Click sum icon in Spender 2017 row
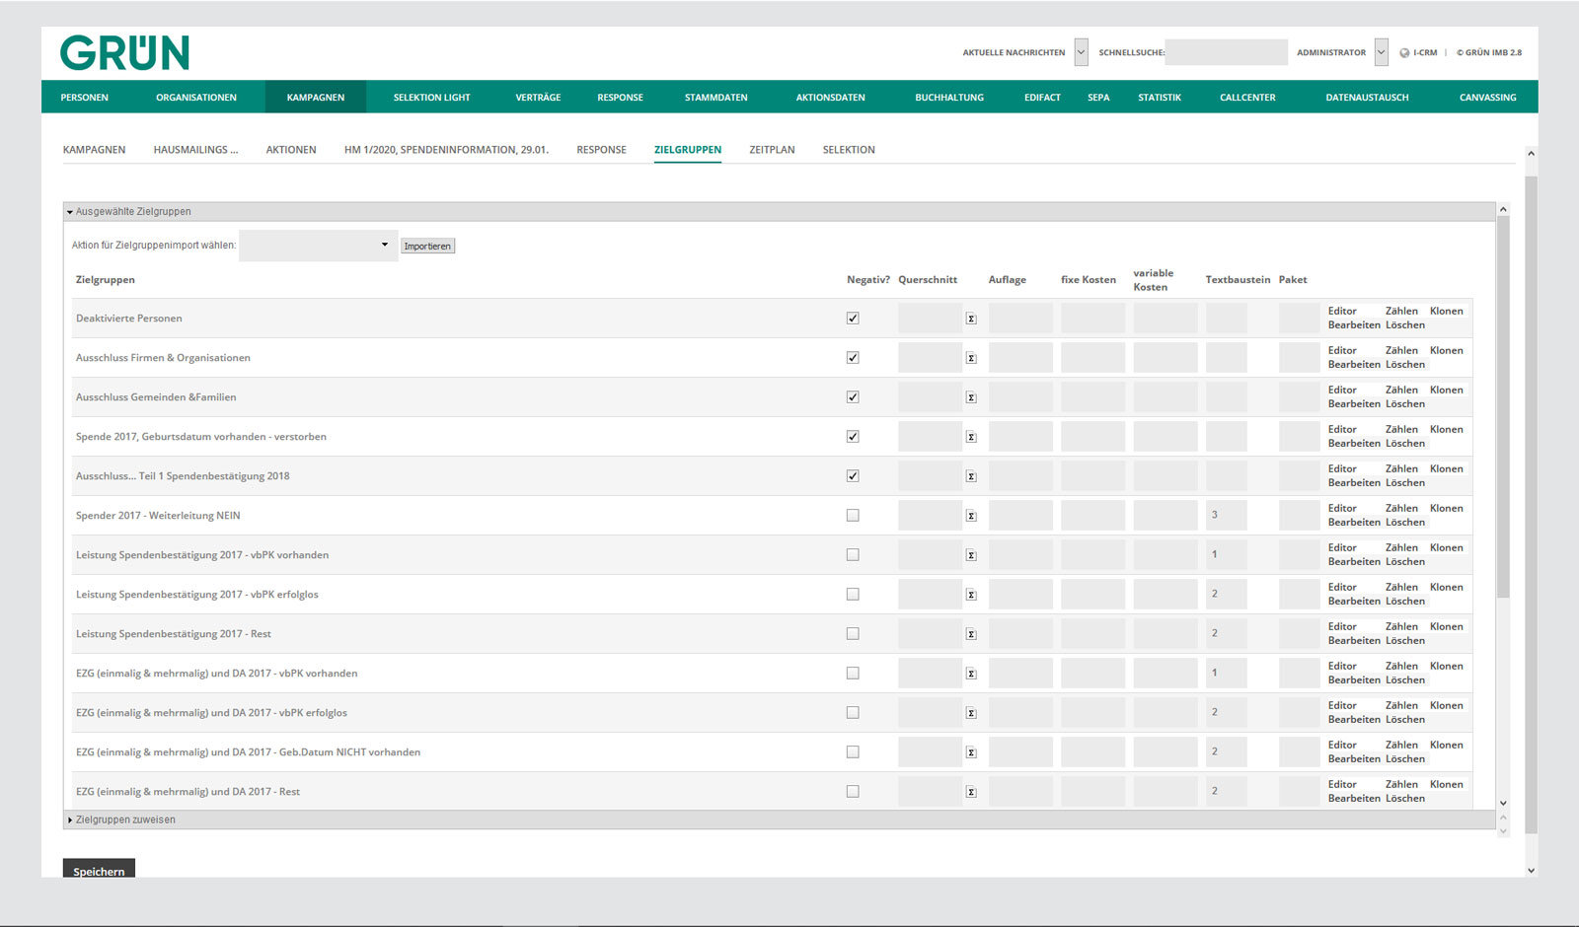This screenshot has height=927, width=1579. (x=971, y=516)
